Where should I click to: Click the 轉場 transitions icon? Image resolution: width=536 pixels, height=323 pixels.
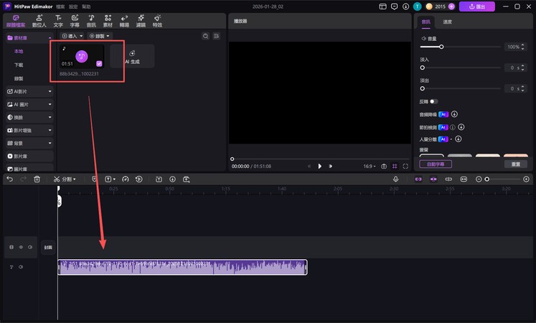click(124, 19)
